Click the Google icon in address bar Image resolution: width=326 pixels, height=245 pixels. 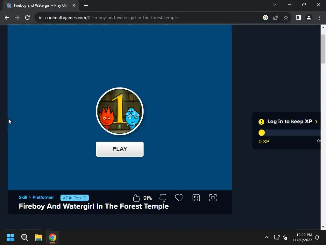265,18
